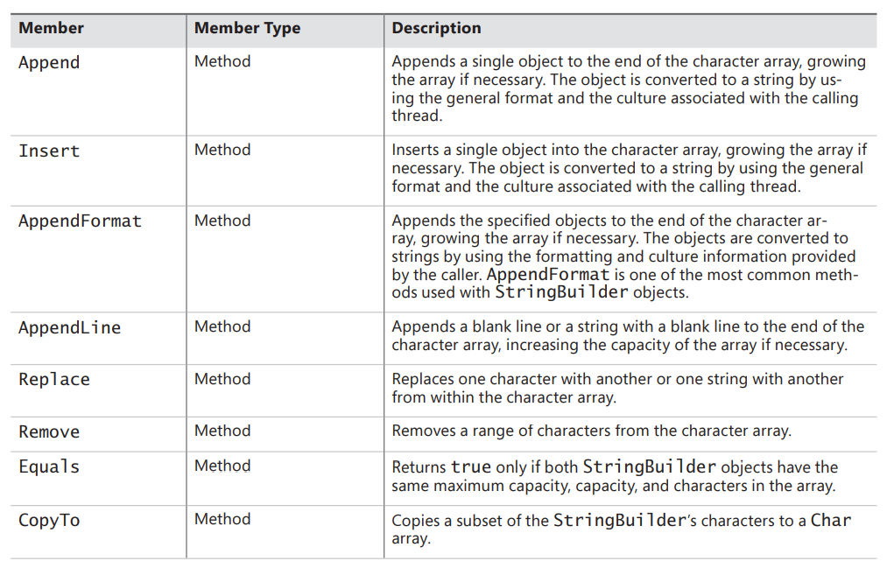Select the AppendLine member name
This screenshot has width=887, height=568.
[69, 328]
